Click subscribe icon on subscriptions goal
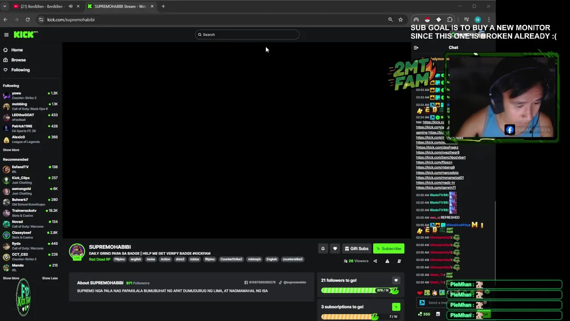Viewport: 570px width, 321px height. (396, 307)
